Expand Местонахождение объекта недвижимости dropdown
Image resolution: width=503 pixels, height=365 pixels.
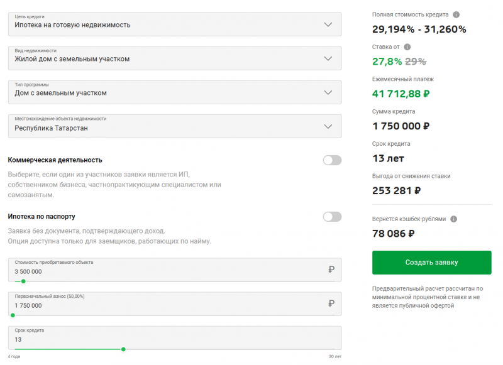175,126
